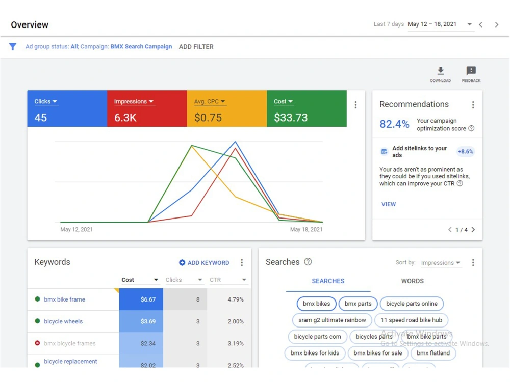The width and height of the screenshot is (510, 382).
Task: Click BMX Search Campaign filter value
Action: coord(141,46)
